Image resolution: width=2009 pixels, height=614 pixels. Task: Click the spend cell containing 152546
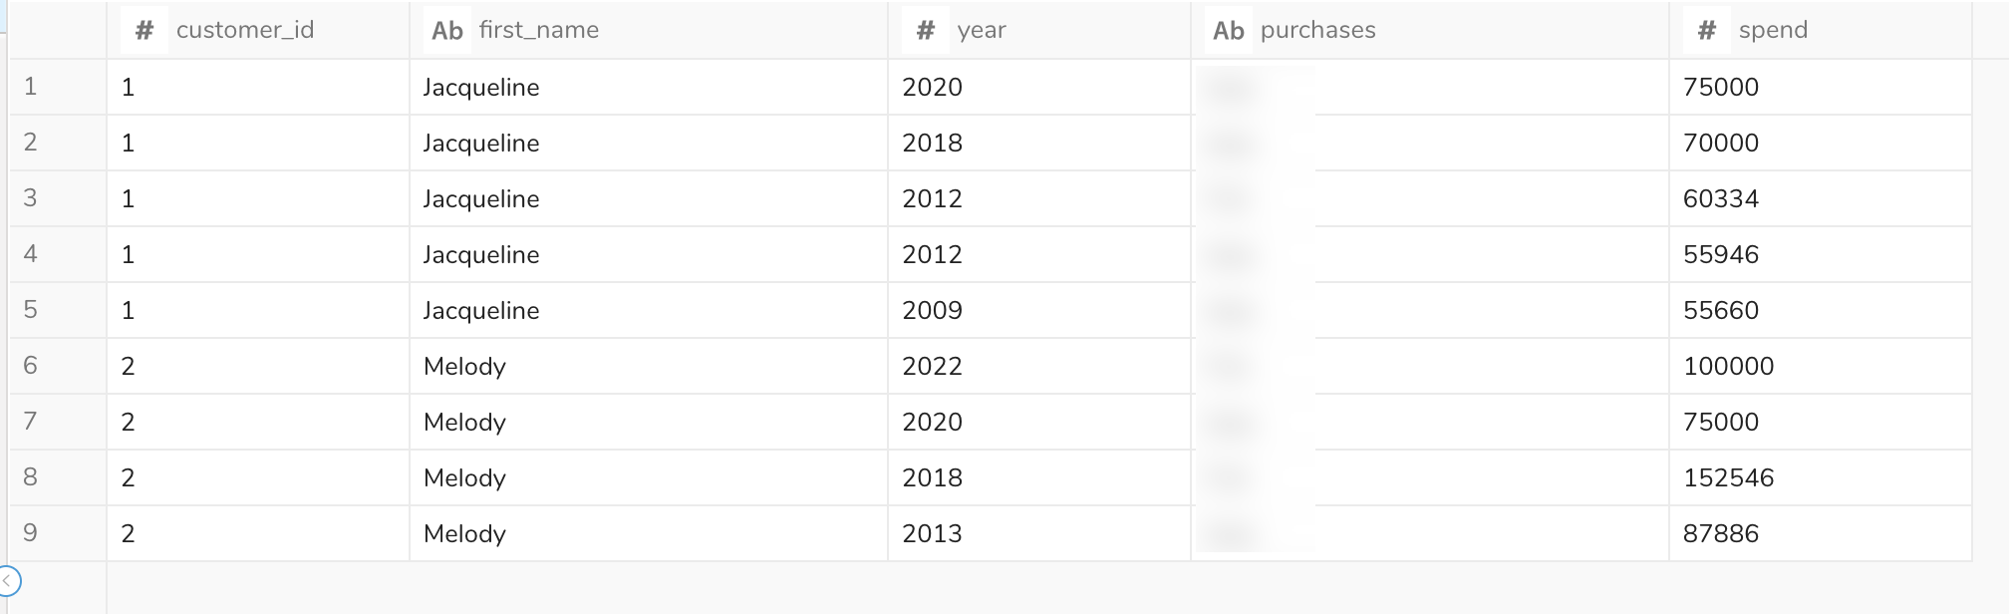[x=1729, y=477]
